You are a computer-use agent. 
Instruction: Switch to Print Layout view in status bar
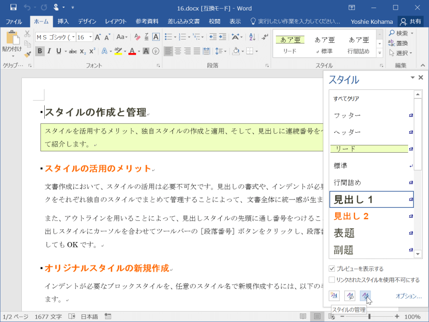(x=317, y=316)
